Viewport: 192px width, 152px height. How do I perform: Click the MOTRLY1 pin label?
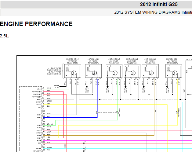tap(37, 151)
